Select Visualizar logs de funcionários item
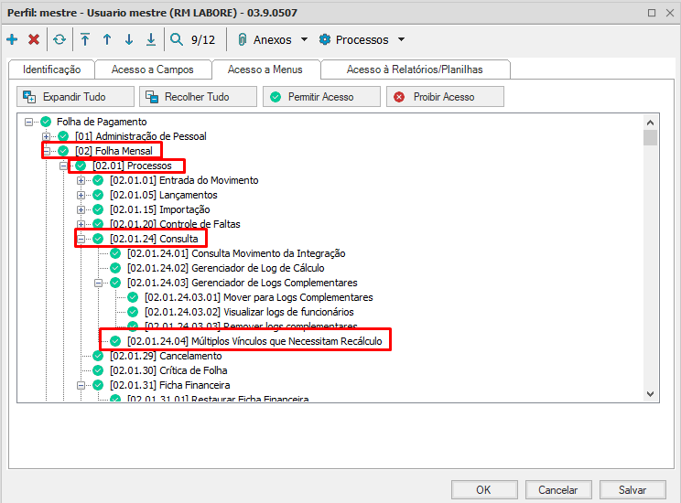 coord(249,312)
